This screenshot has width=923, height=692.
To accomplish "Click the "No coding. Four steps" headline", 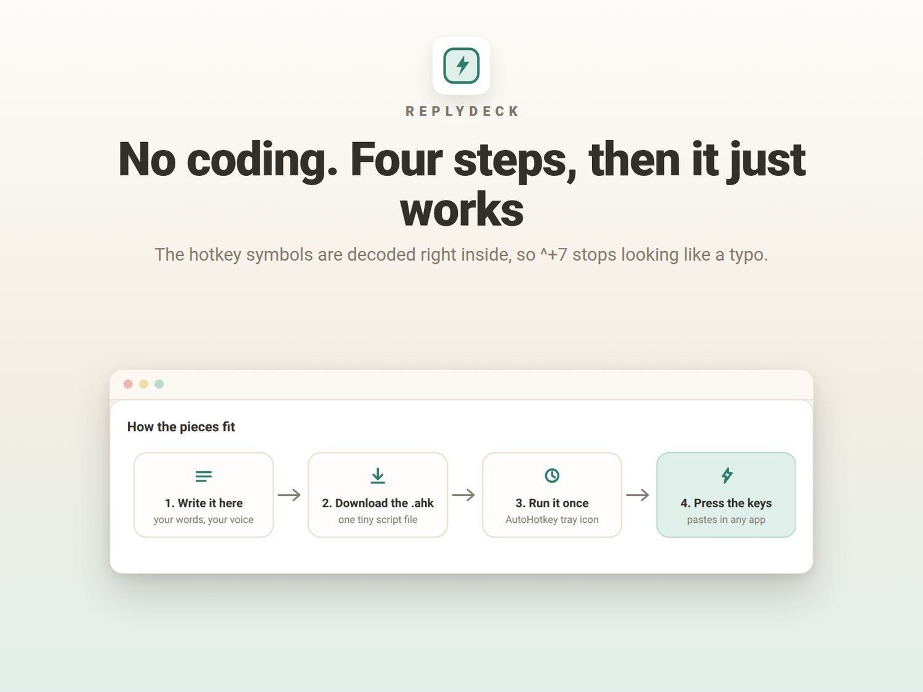I will click(x=461, y=184).
